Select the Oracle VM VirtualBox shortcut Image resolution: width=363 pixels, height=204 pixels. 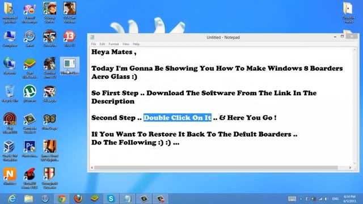pos(10,151)
